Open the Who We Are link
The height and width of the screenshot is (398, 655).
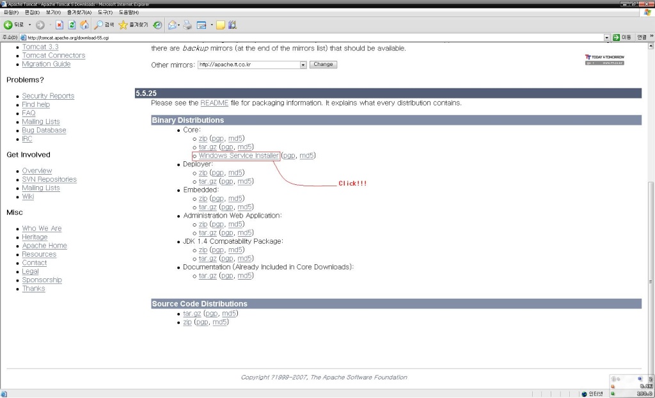pos(42,228)
